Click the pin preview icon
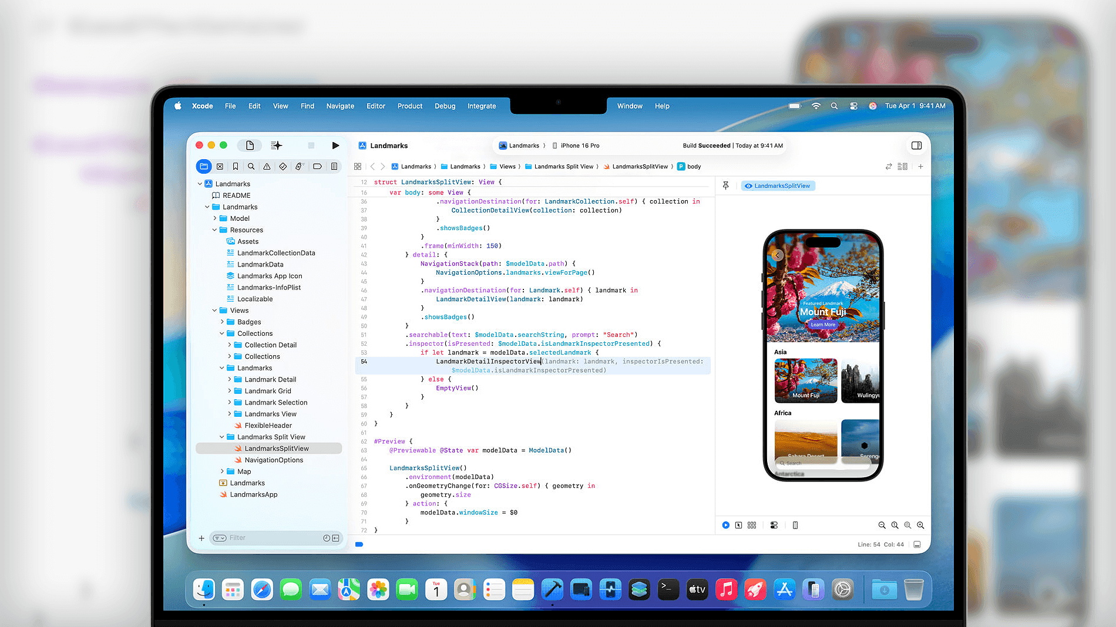The width and height of the screenshot is (1116, 627). point(726,186)
